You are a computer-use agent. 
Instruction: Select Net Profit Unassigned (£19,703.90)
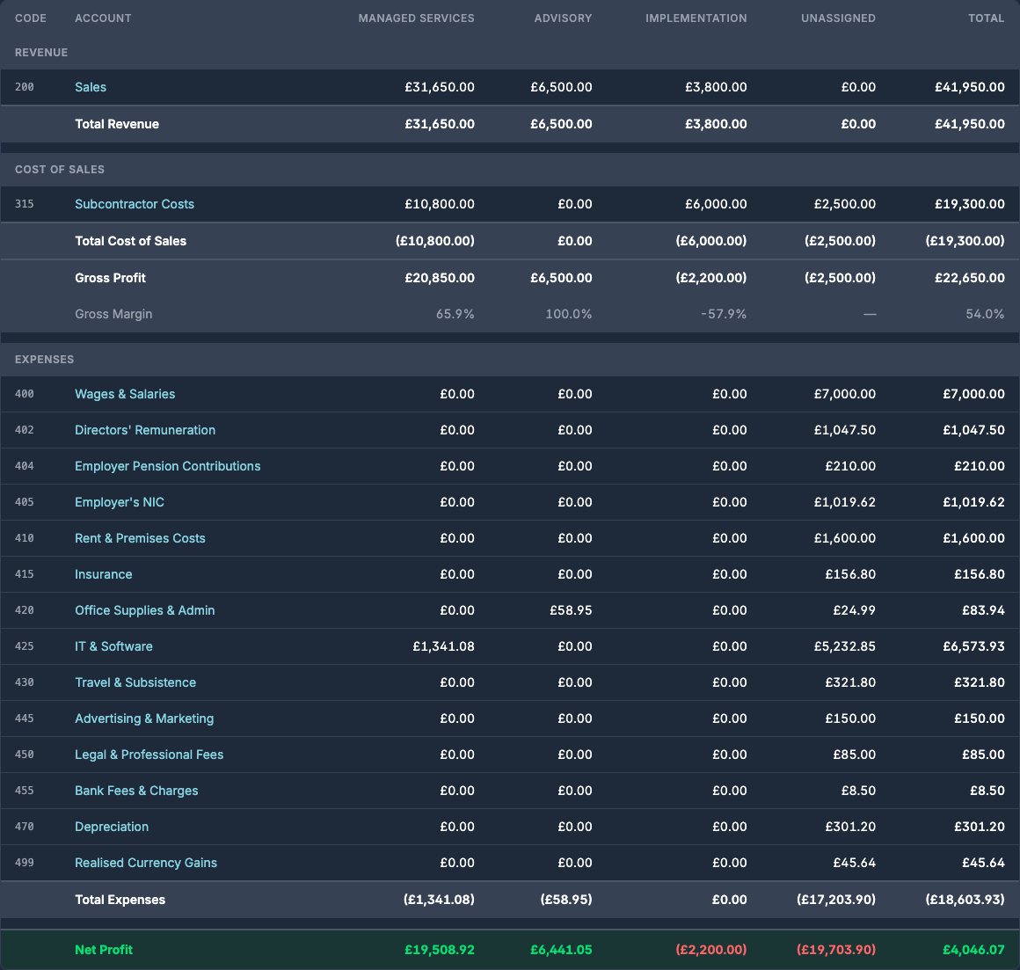(x=836, y=950)
